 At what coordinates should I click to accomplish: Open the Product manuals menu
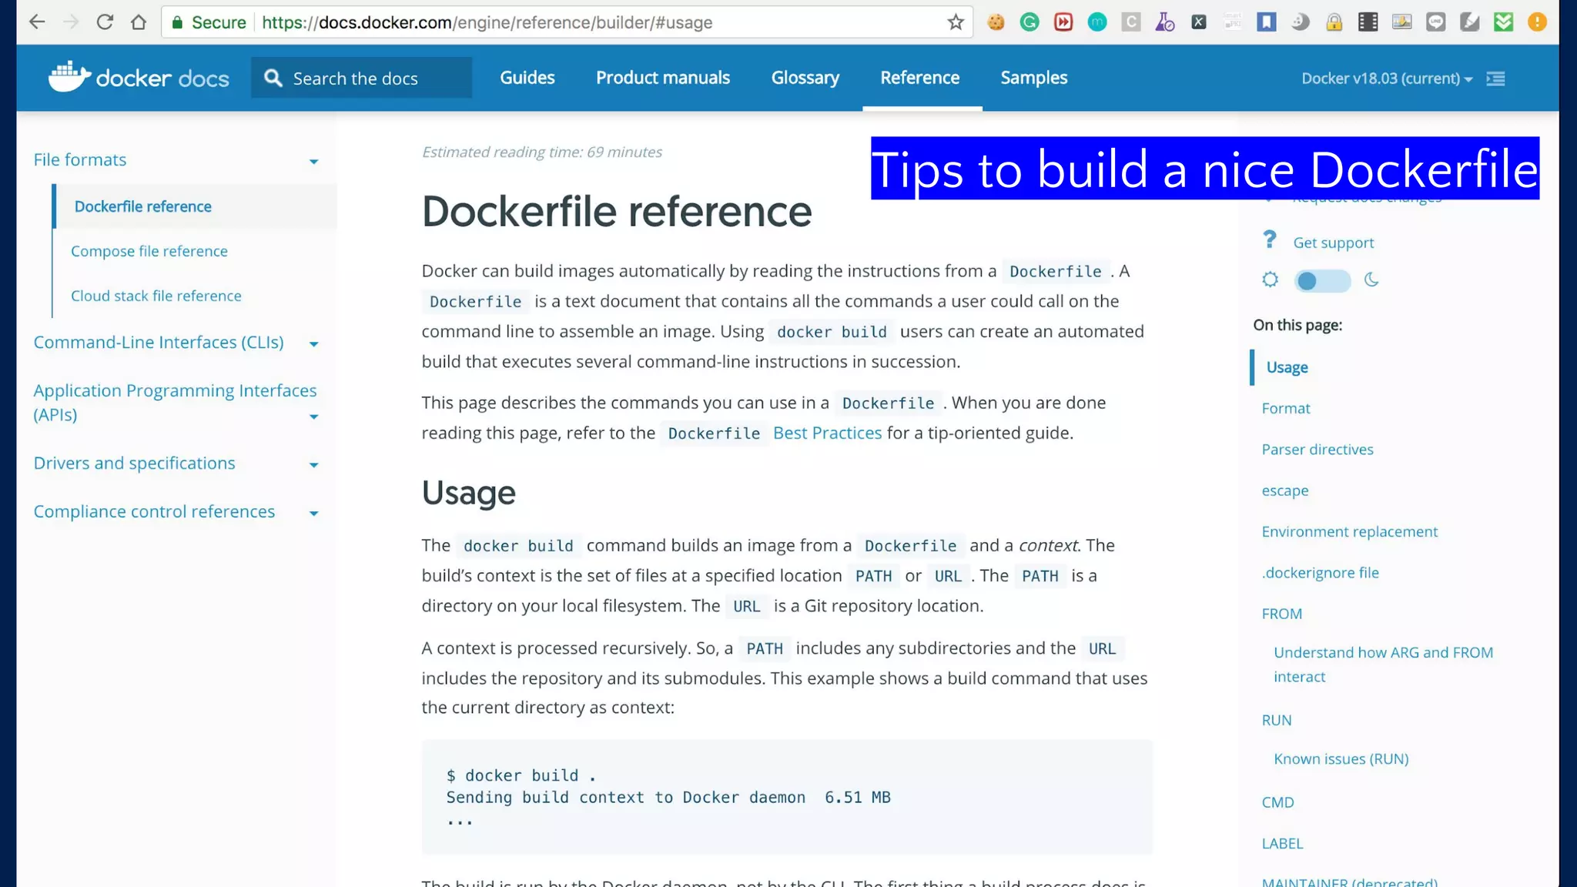coord(662,78)
